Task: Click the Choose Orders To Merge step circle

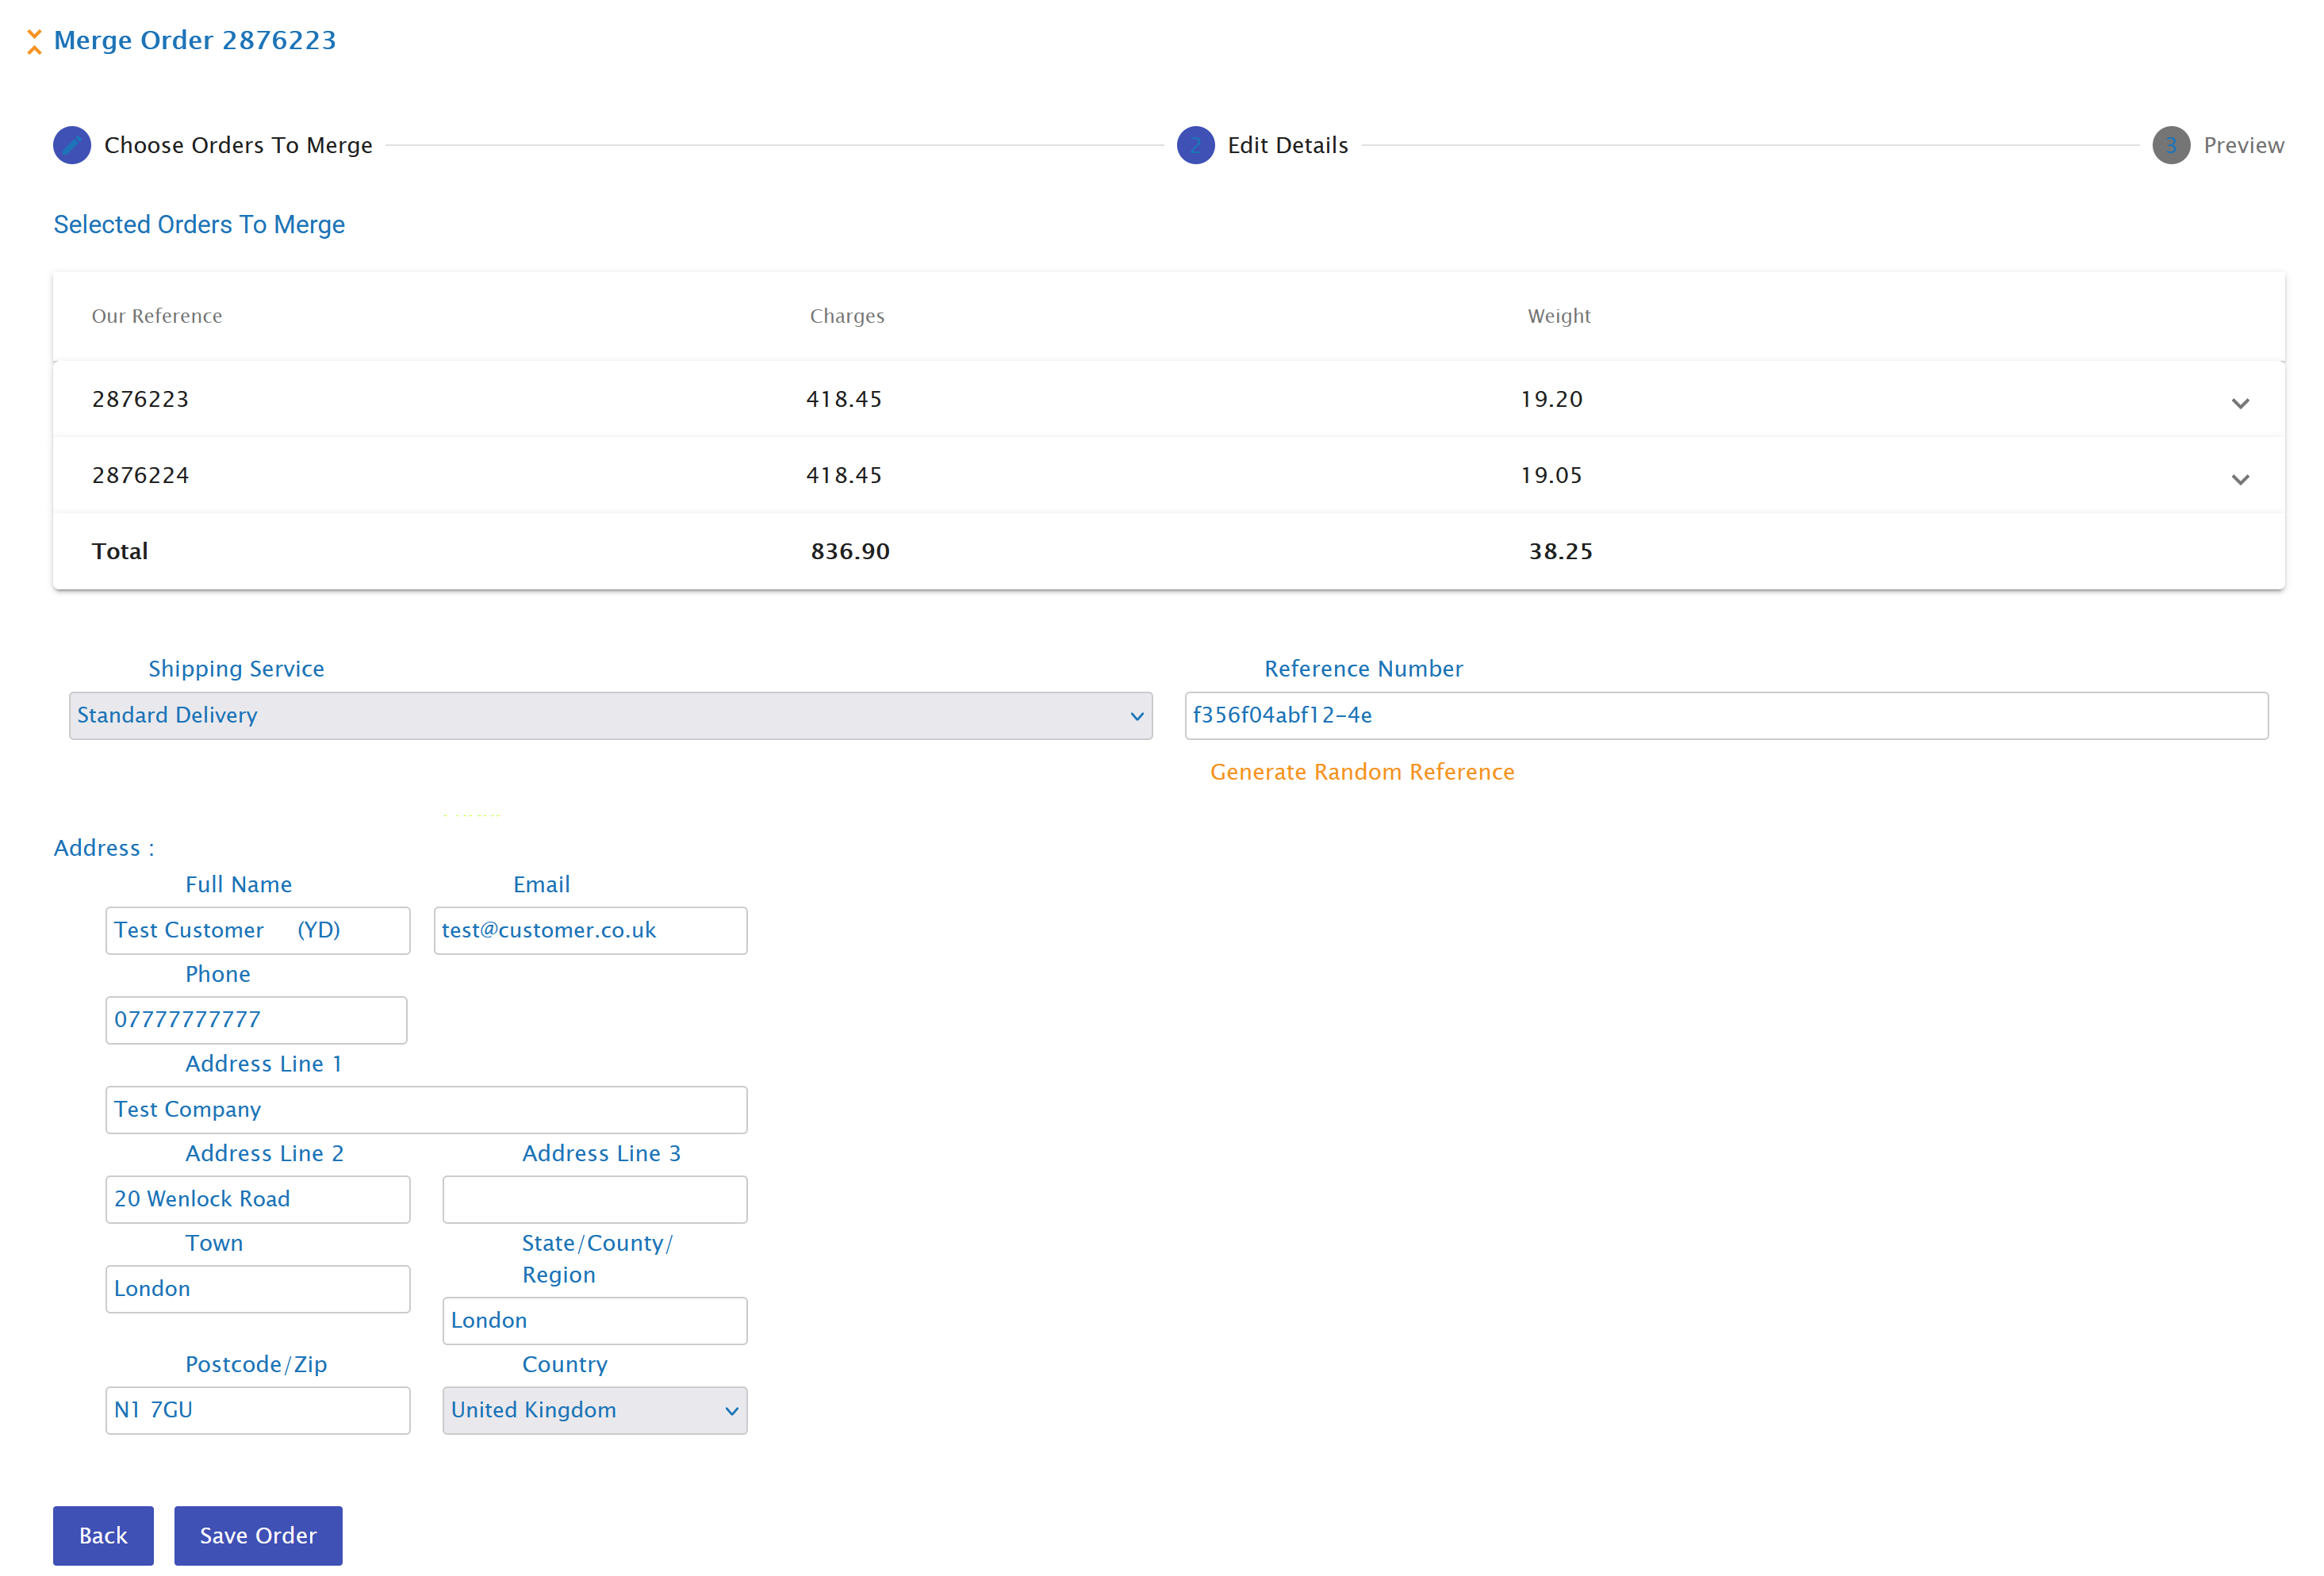Action: (x=72, y=145)
